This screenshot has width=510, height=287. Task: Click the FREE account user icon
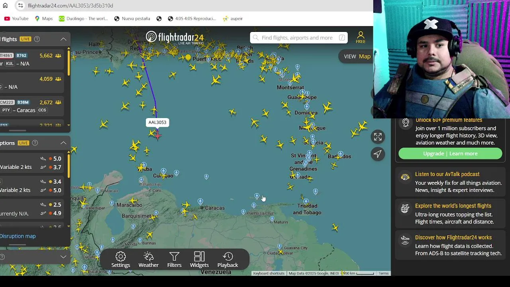click(x=361, y=37)
